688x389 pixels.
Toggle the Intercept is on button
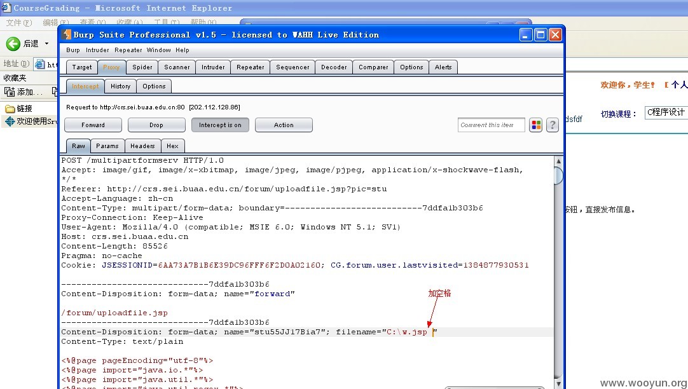220,125
